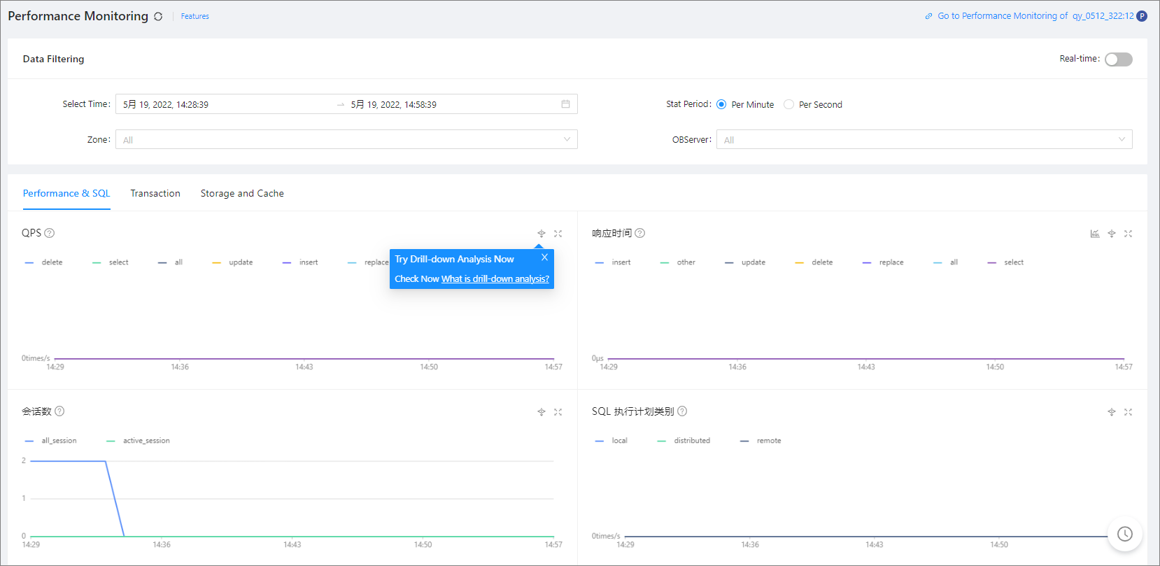
Task: Expand the QPS chart to fullscreen
Action: (558, 234)
